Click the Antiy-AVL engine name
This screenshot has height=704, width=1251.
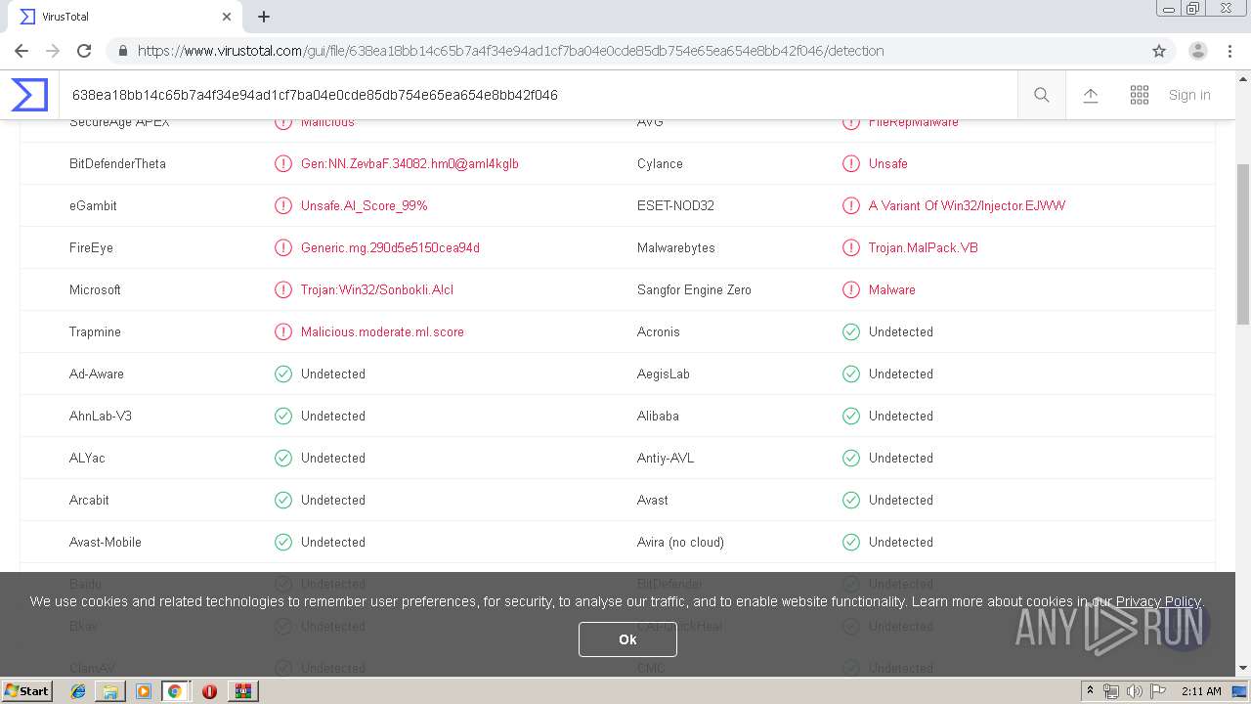click(666, 458)
